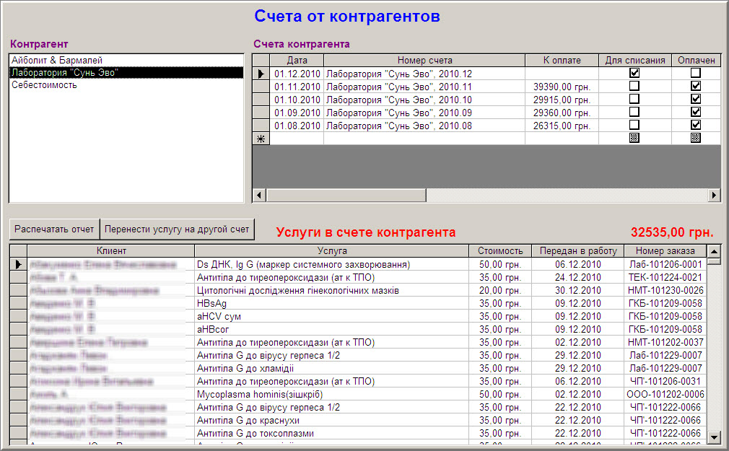Select 'Себестоимость' in contractor list
This screenshot has width=729, height=451.
(x=45, y=85)
